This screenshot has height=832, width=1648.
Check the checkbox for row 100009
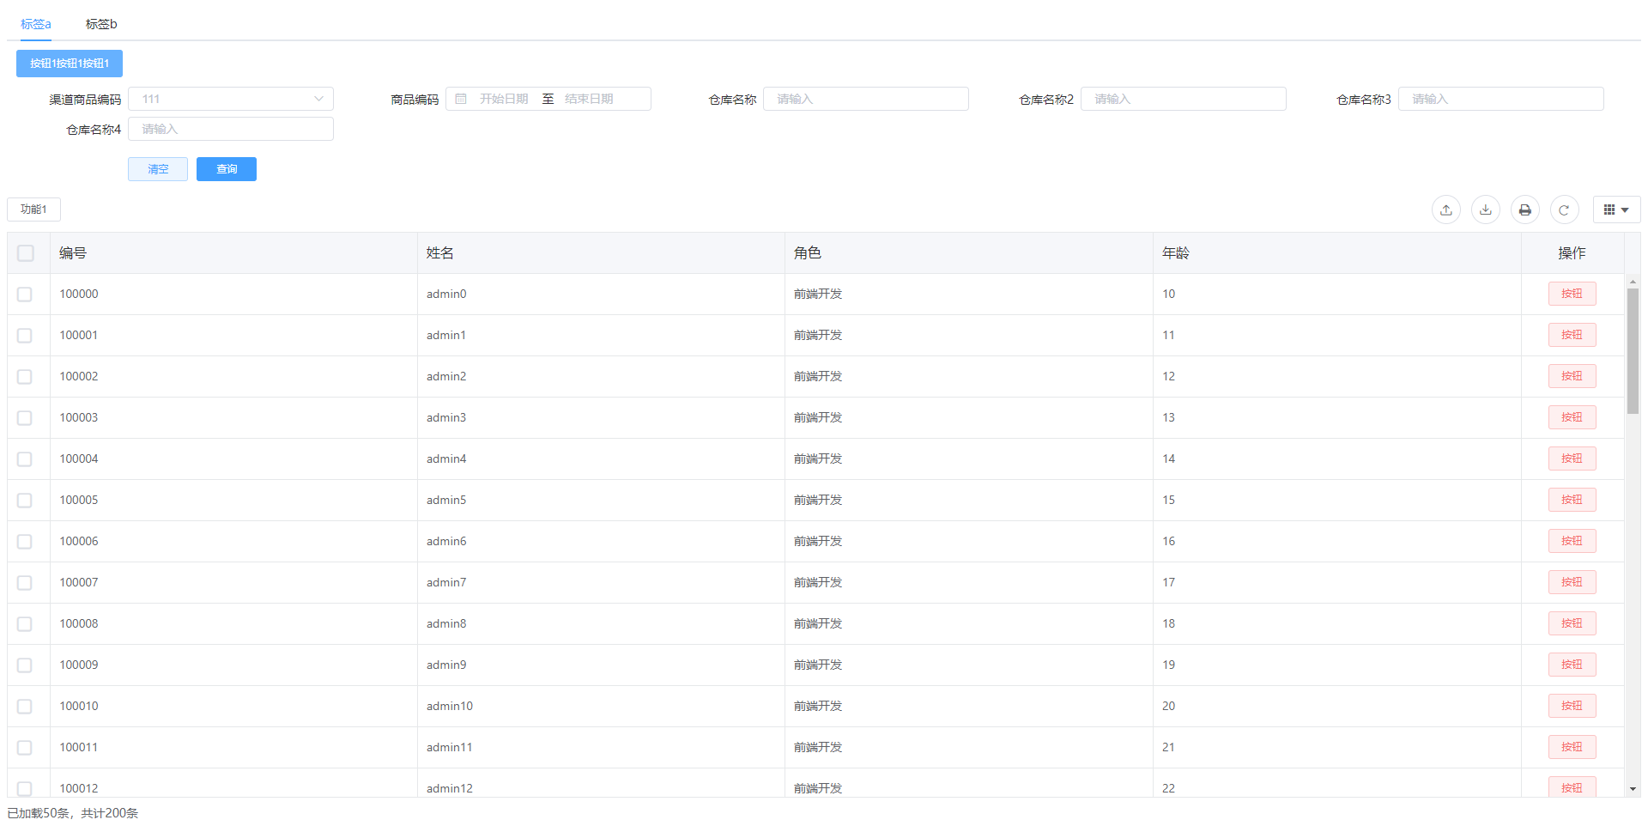[25, 665]
